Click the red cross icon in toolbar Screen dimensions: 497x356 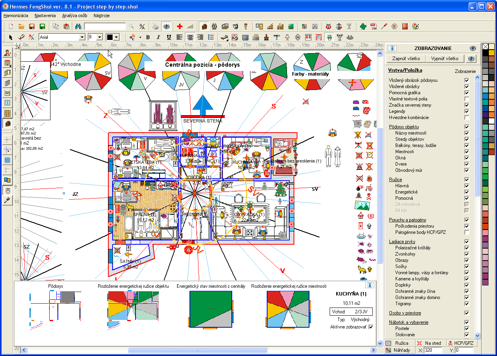click(x=179, y=26)
